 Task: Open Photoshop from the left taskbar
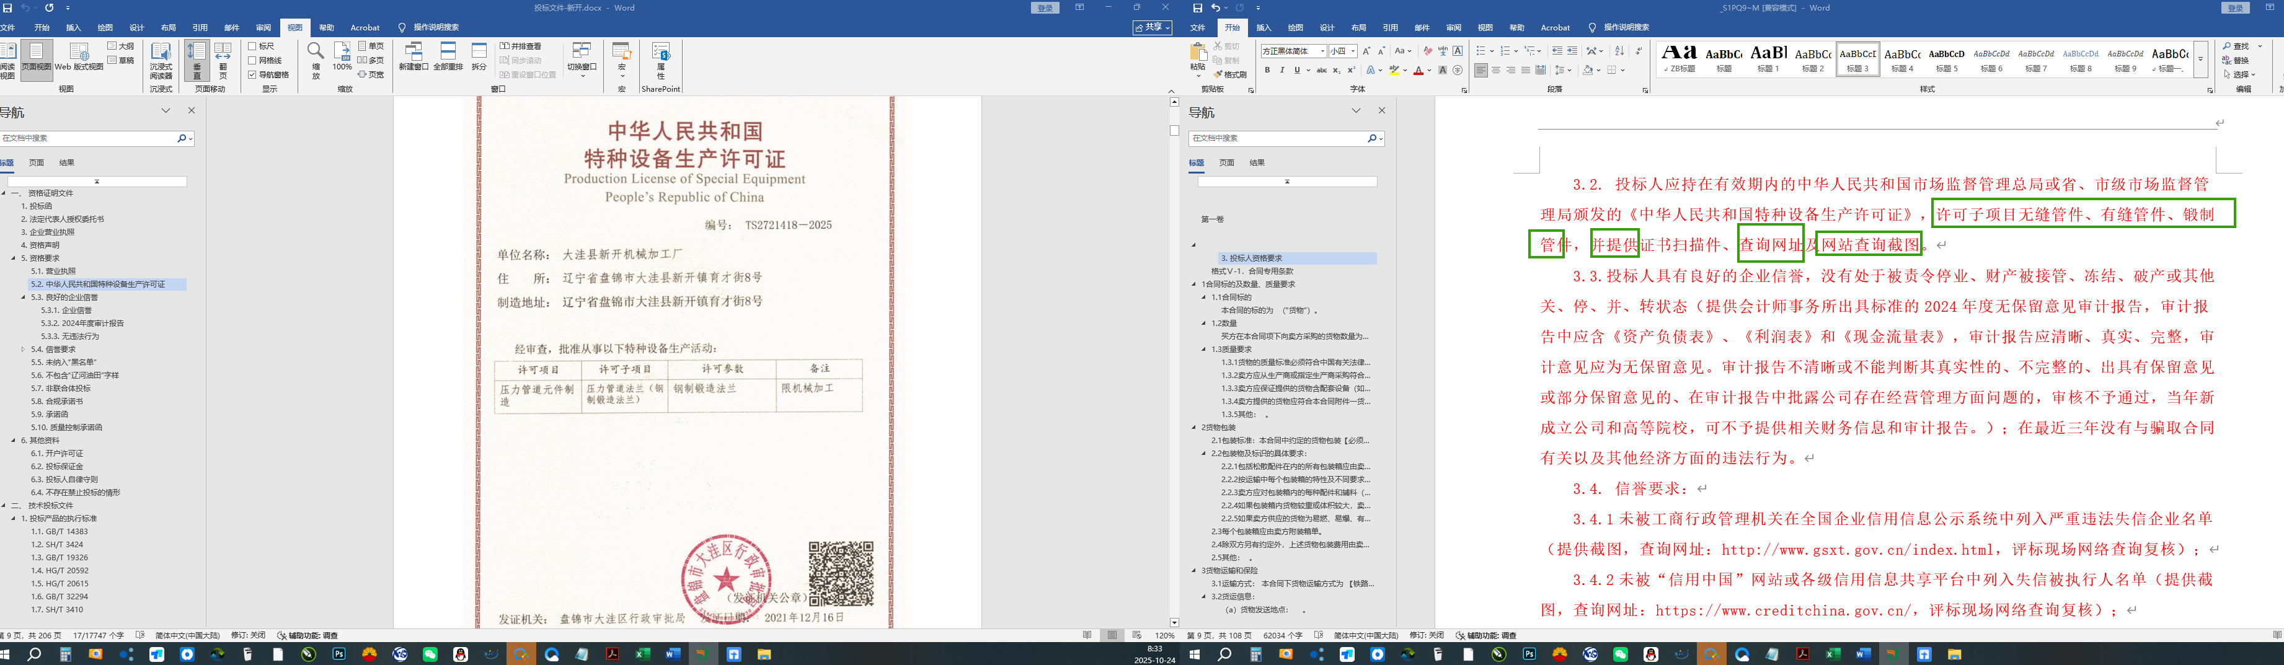tap(339, 654)
